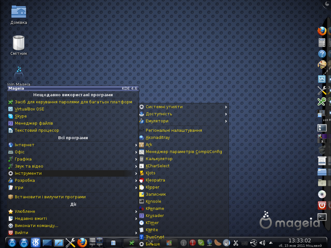The width and height of the screenshot is (331, 248).
Task: Launch Konsole from submenu
Action: tap(184, 201)
